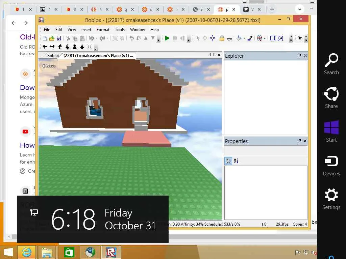Open the Window menu
This screenshot has height=259, width=346.
click(x=137, y=30)
